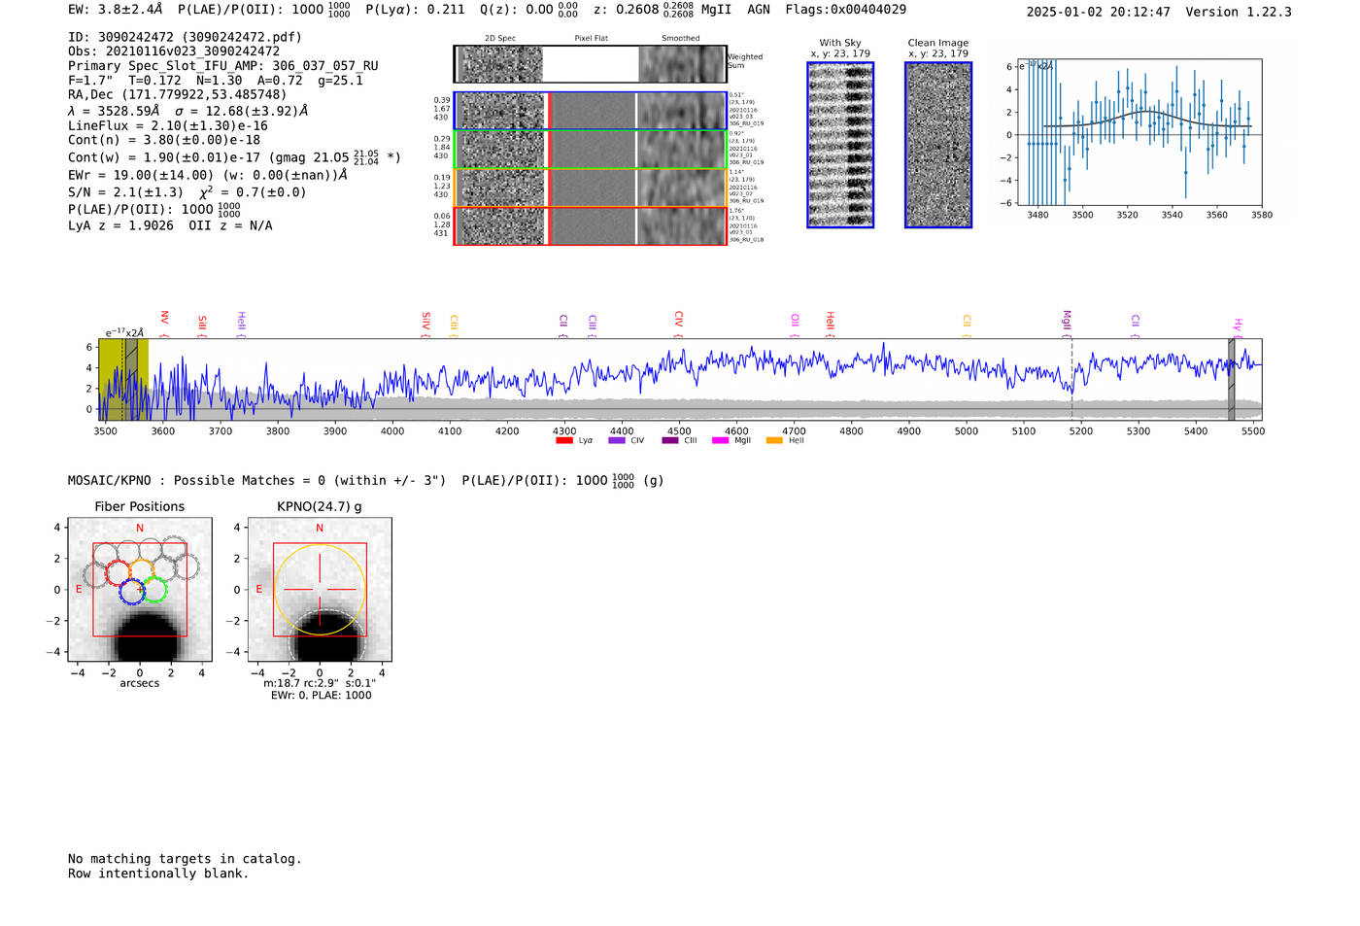Click the 'LyA z = 1.9026' line

click(170, 225)
